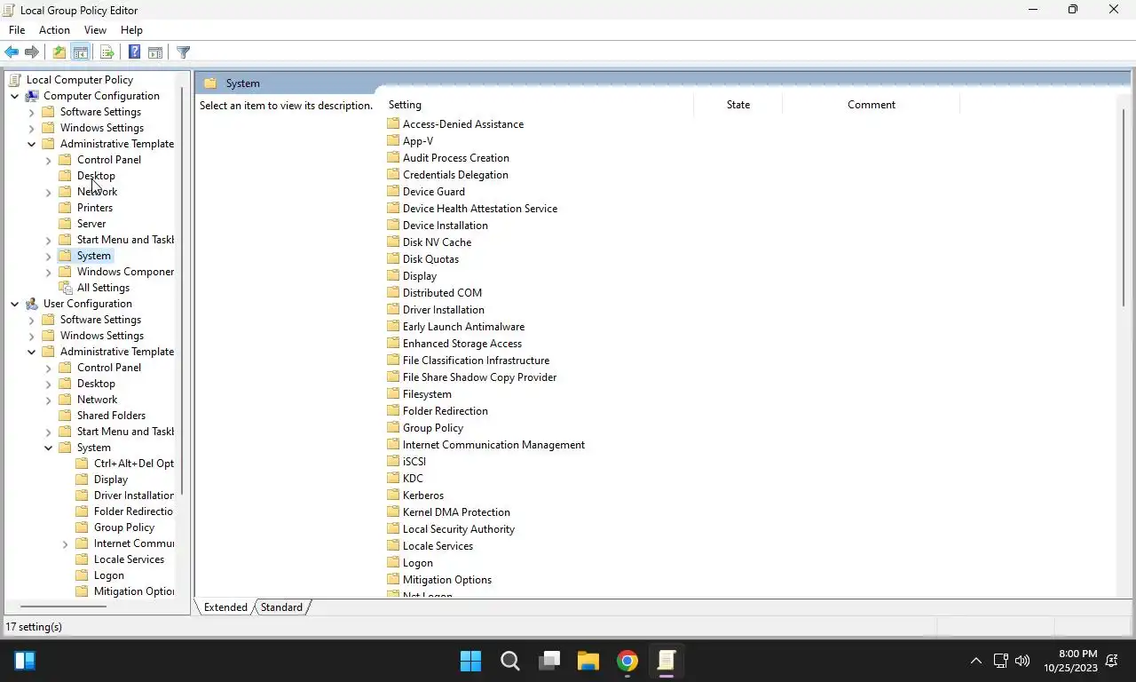Switch to the Standard tab

(x=281, y=607)
